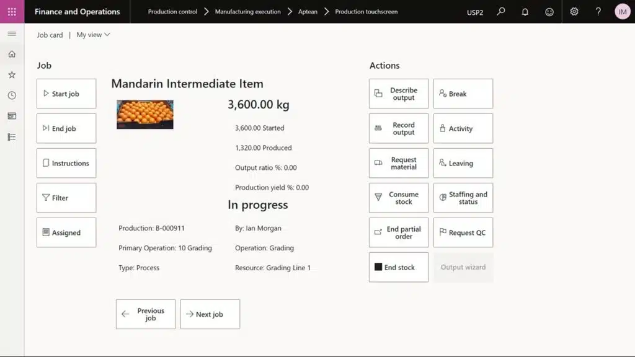This screenshot has width=635, height=357.
Task: Expand the navigation pane with the hamburger
Action: tap(11, 34)
